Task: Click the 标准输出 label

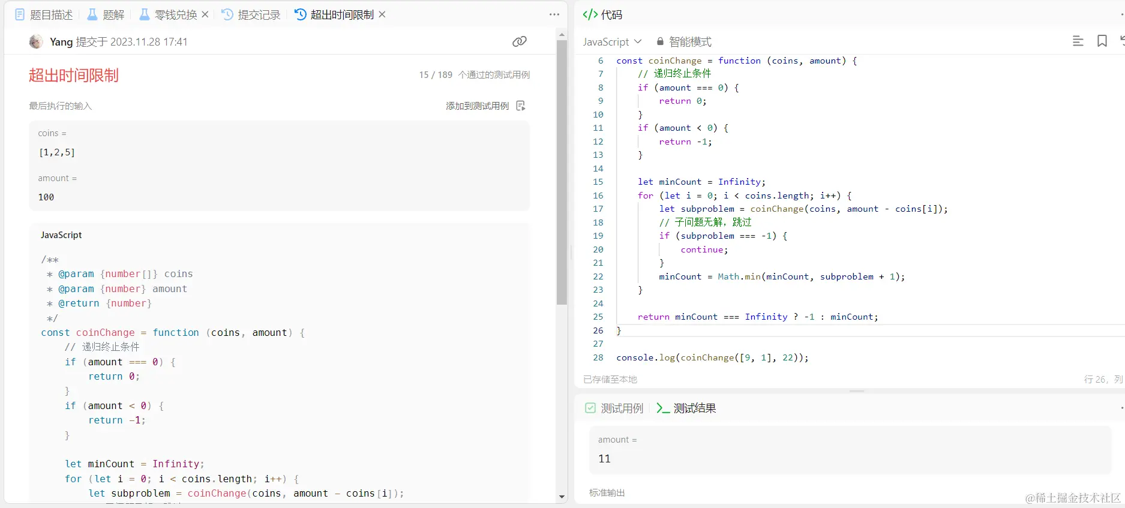Action: [607, 492]
